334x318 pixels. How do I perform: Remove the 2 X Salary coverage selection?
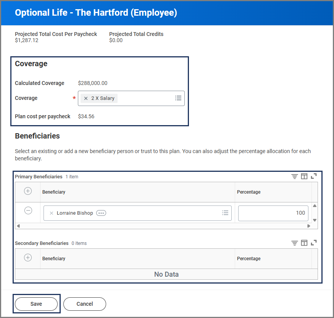pos(86,98)
